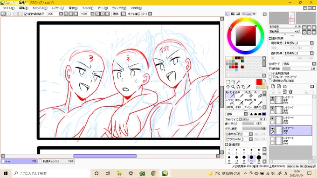Open the paper texture dropdown
The image size is (317, 178).
point(312,43)
